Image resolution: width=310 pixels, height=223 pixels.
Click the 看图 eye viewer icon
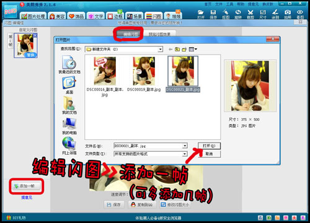[300, 14]
